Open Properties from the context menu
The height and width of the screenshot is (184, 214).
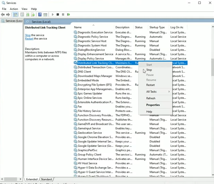coord(153,105)
